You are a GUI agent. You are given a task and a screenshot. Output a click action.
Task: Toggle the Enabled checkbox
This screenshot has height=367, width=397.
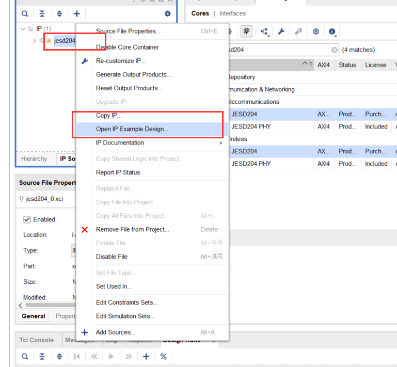pyautogui.click(x=27, y=219)
